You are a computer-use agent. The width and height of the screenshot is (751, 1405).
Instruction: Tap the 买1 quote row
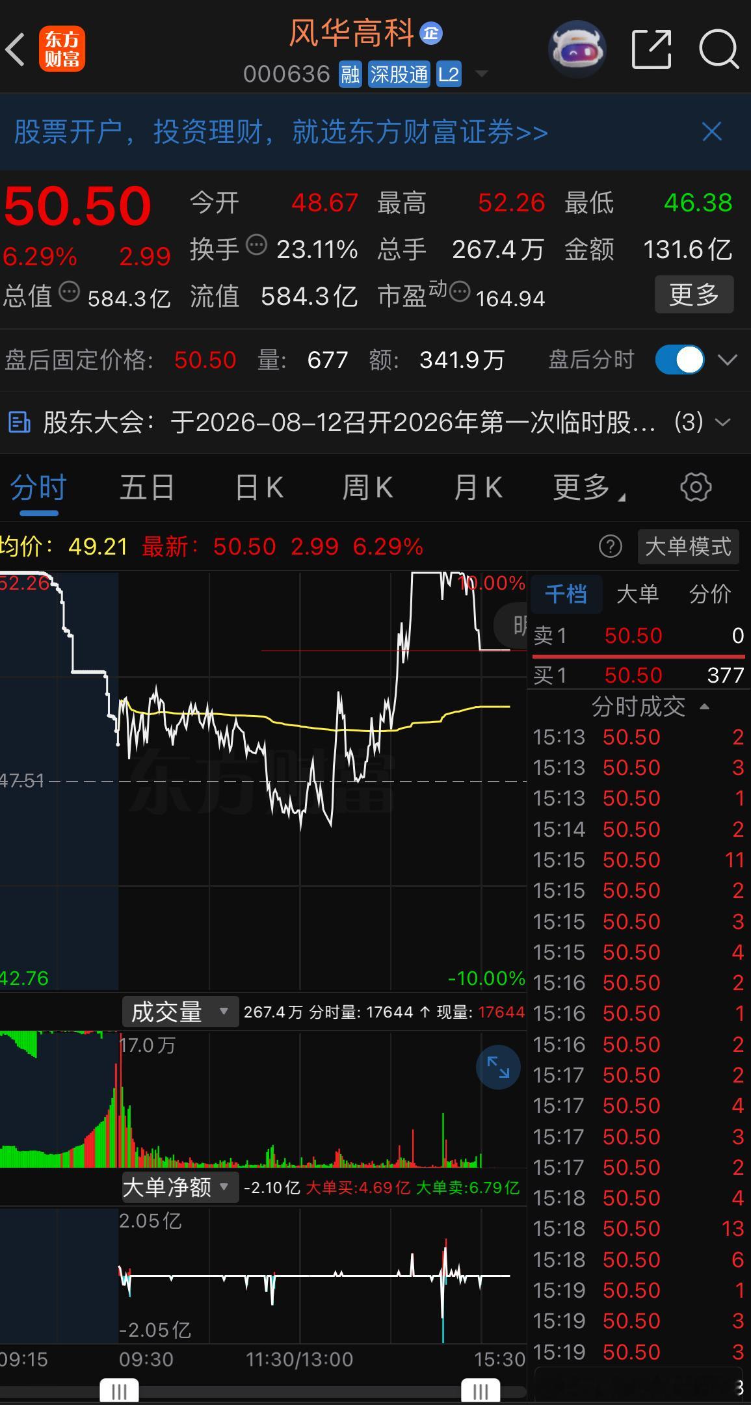point(639,676)
